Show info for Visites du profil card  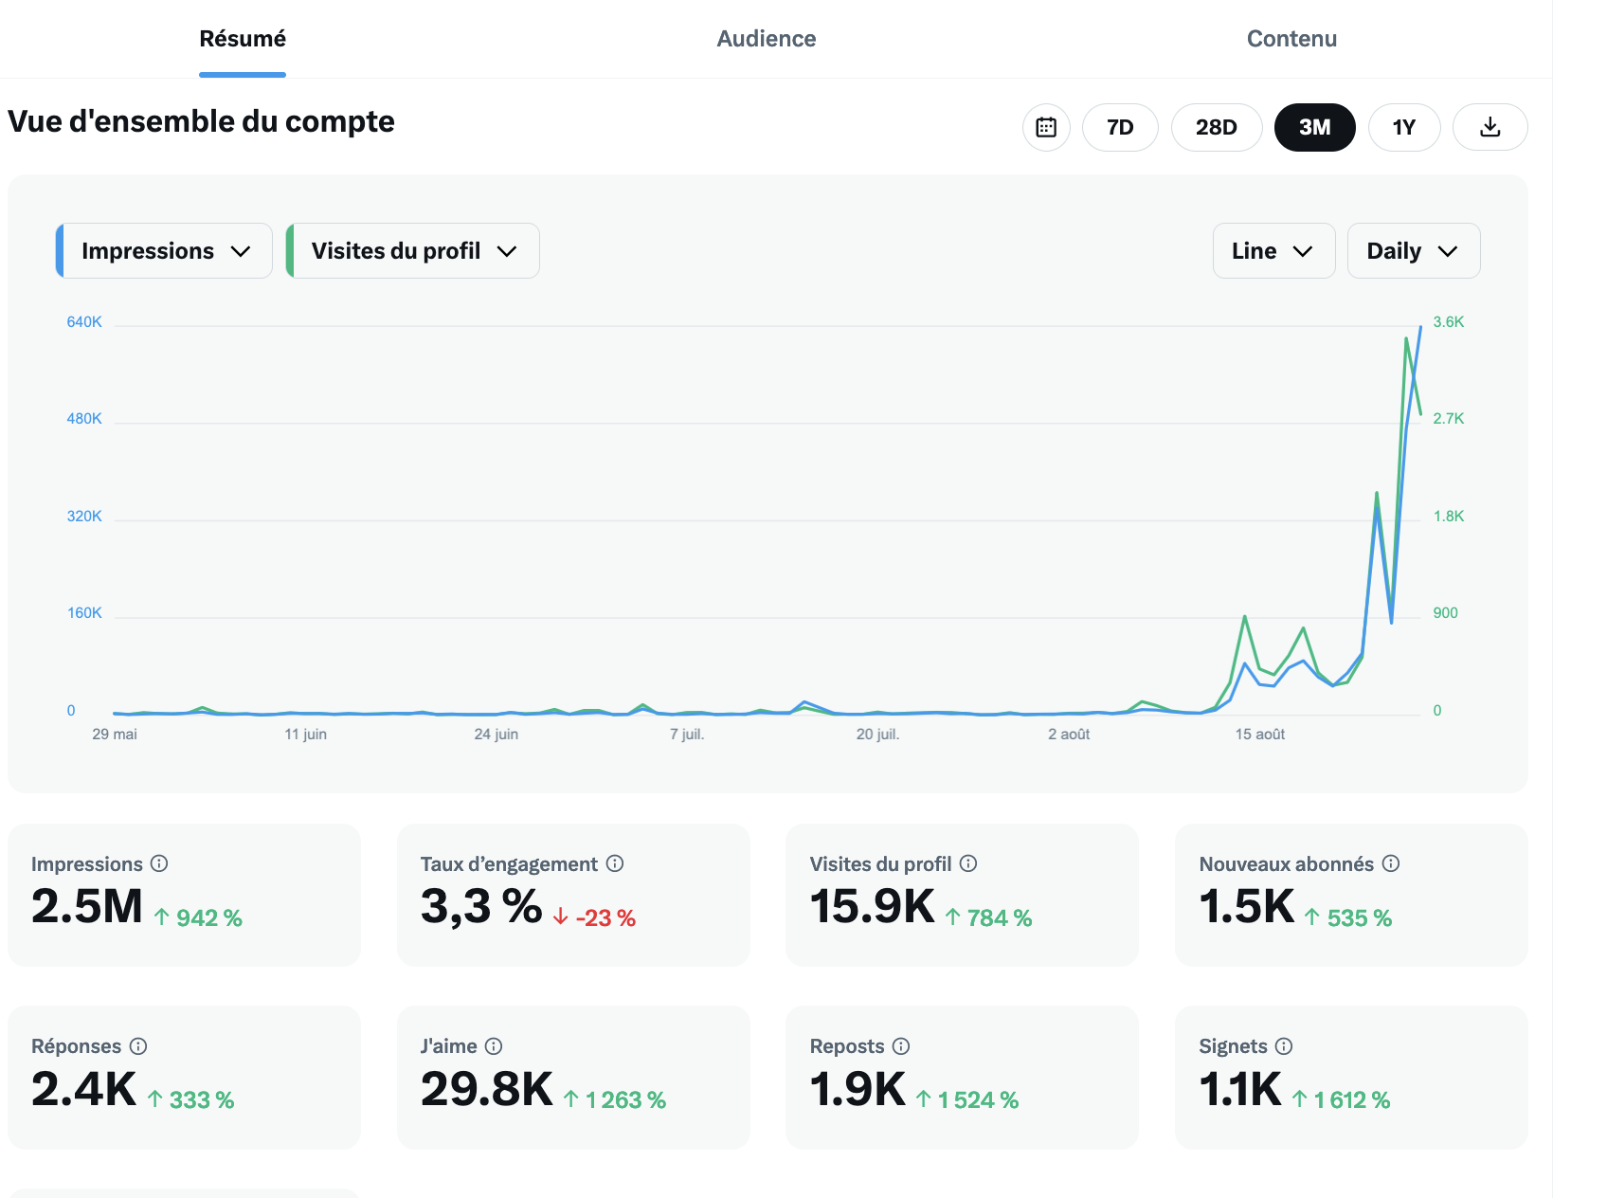coord(967,863)
